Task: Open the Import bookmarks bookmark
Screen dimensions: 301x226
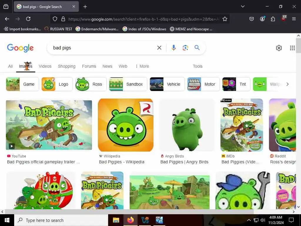Action: 22,29
